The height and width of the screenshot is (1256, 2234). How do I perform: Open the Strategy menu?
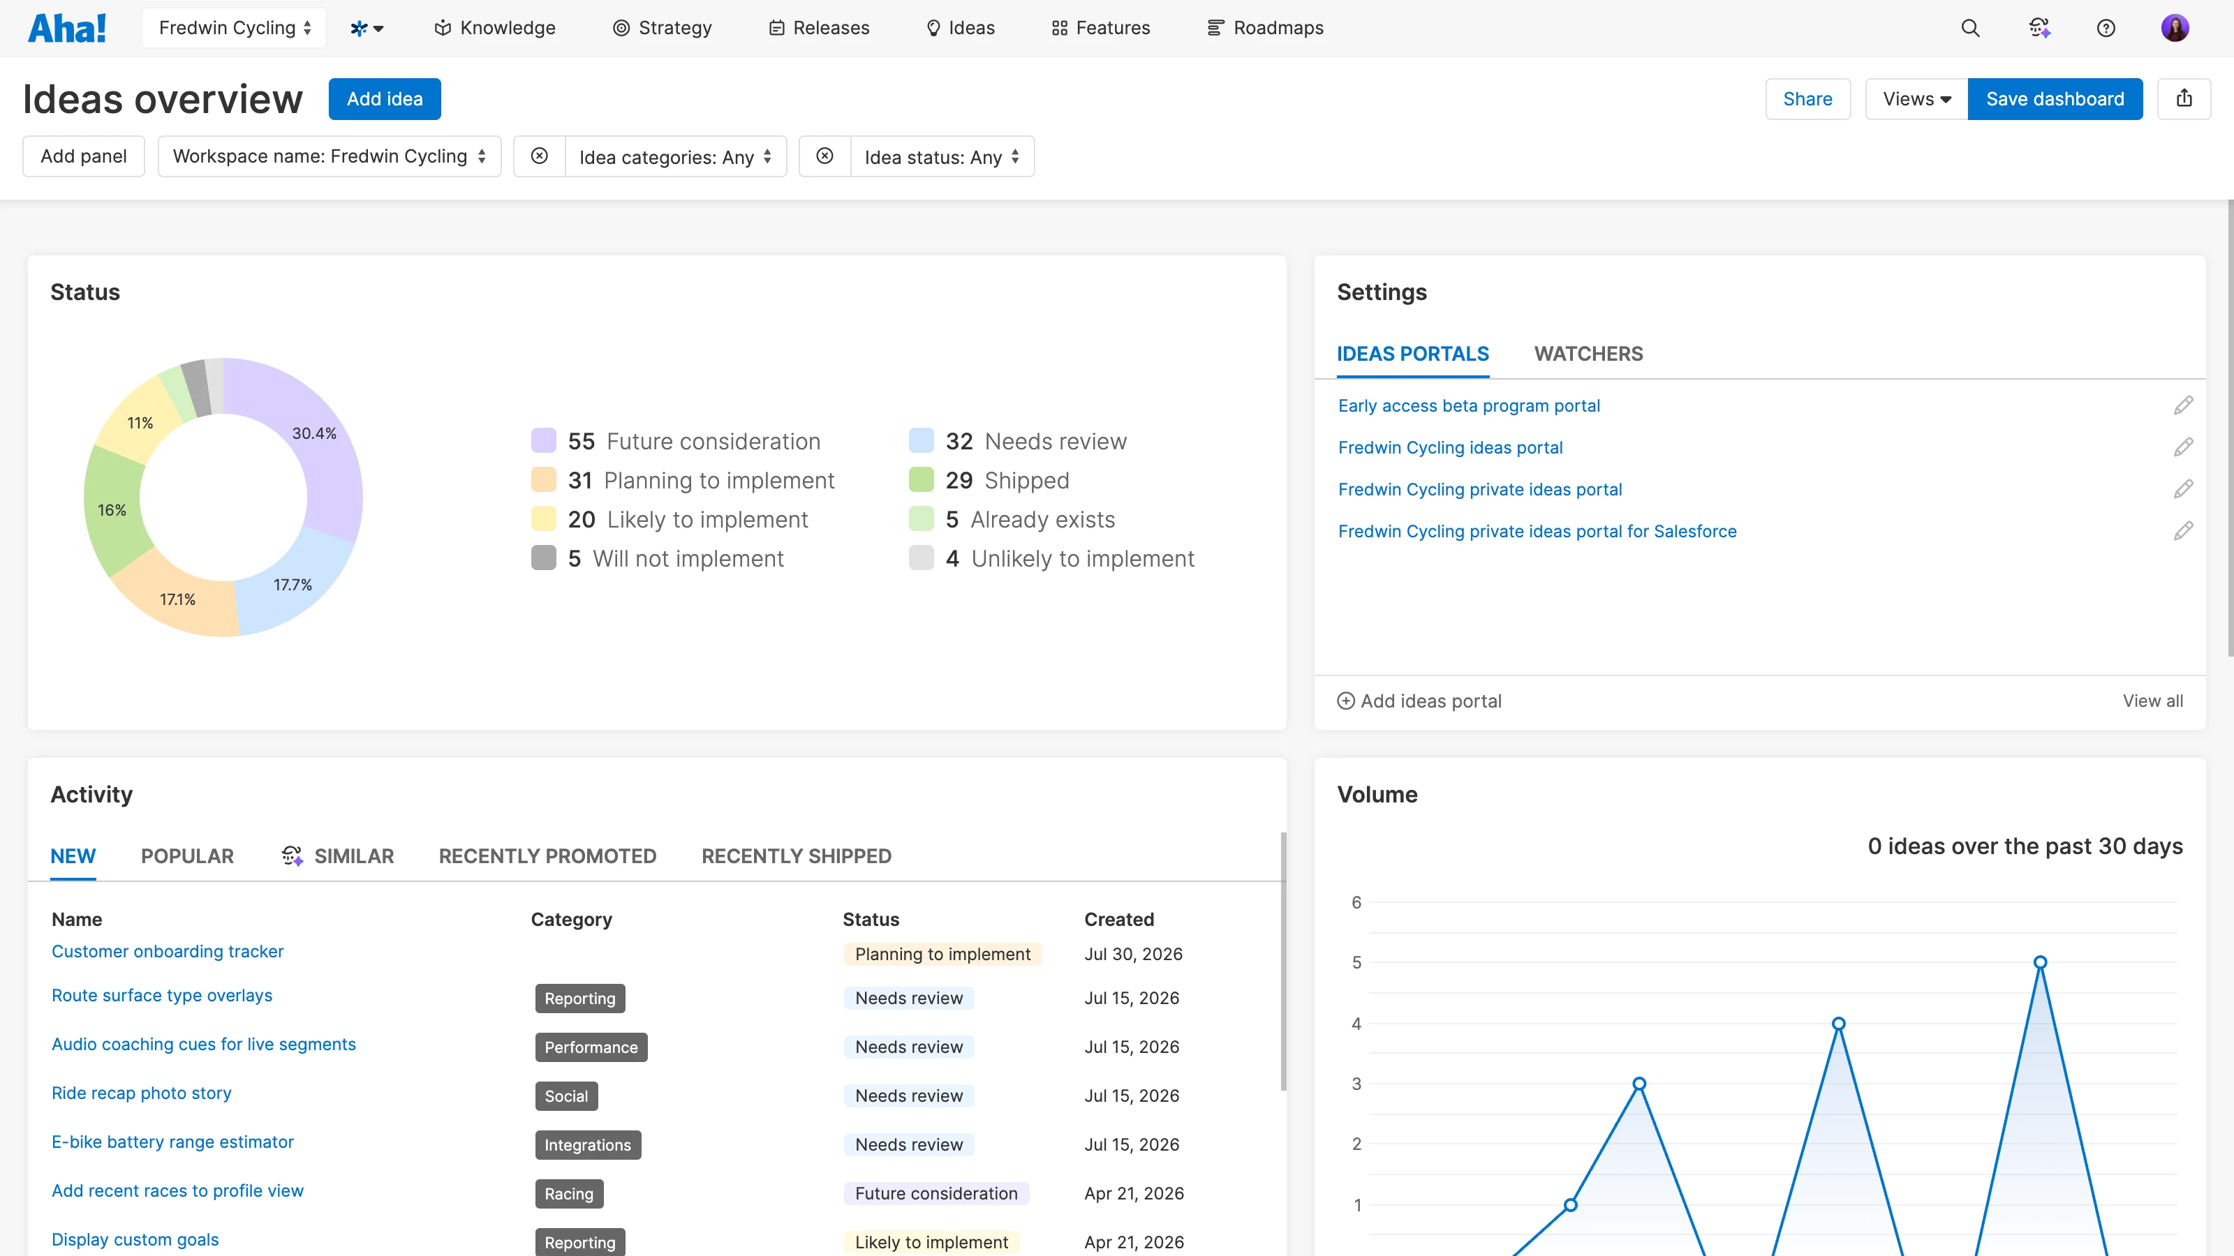(662, 28)
